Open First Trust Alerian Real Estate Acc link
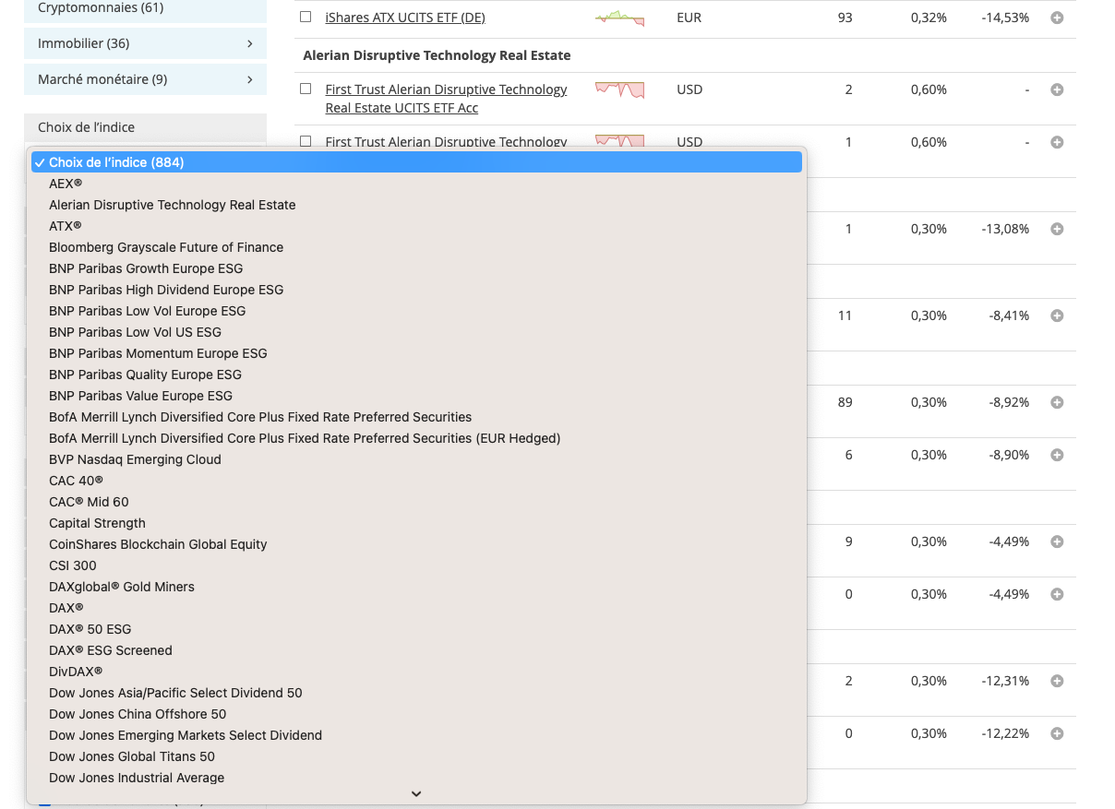 point(446,99)
